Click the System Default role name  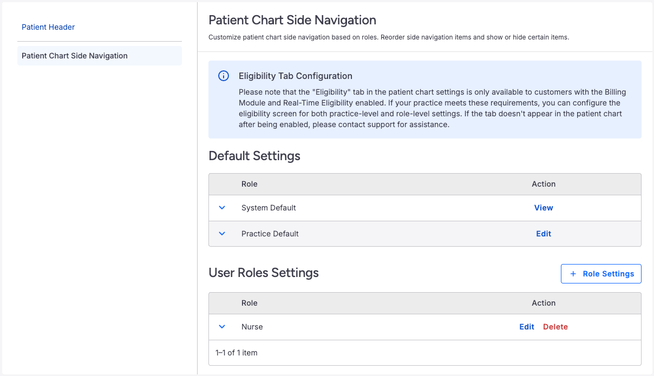tap(269, 208)
